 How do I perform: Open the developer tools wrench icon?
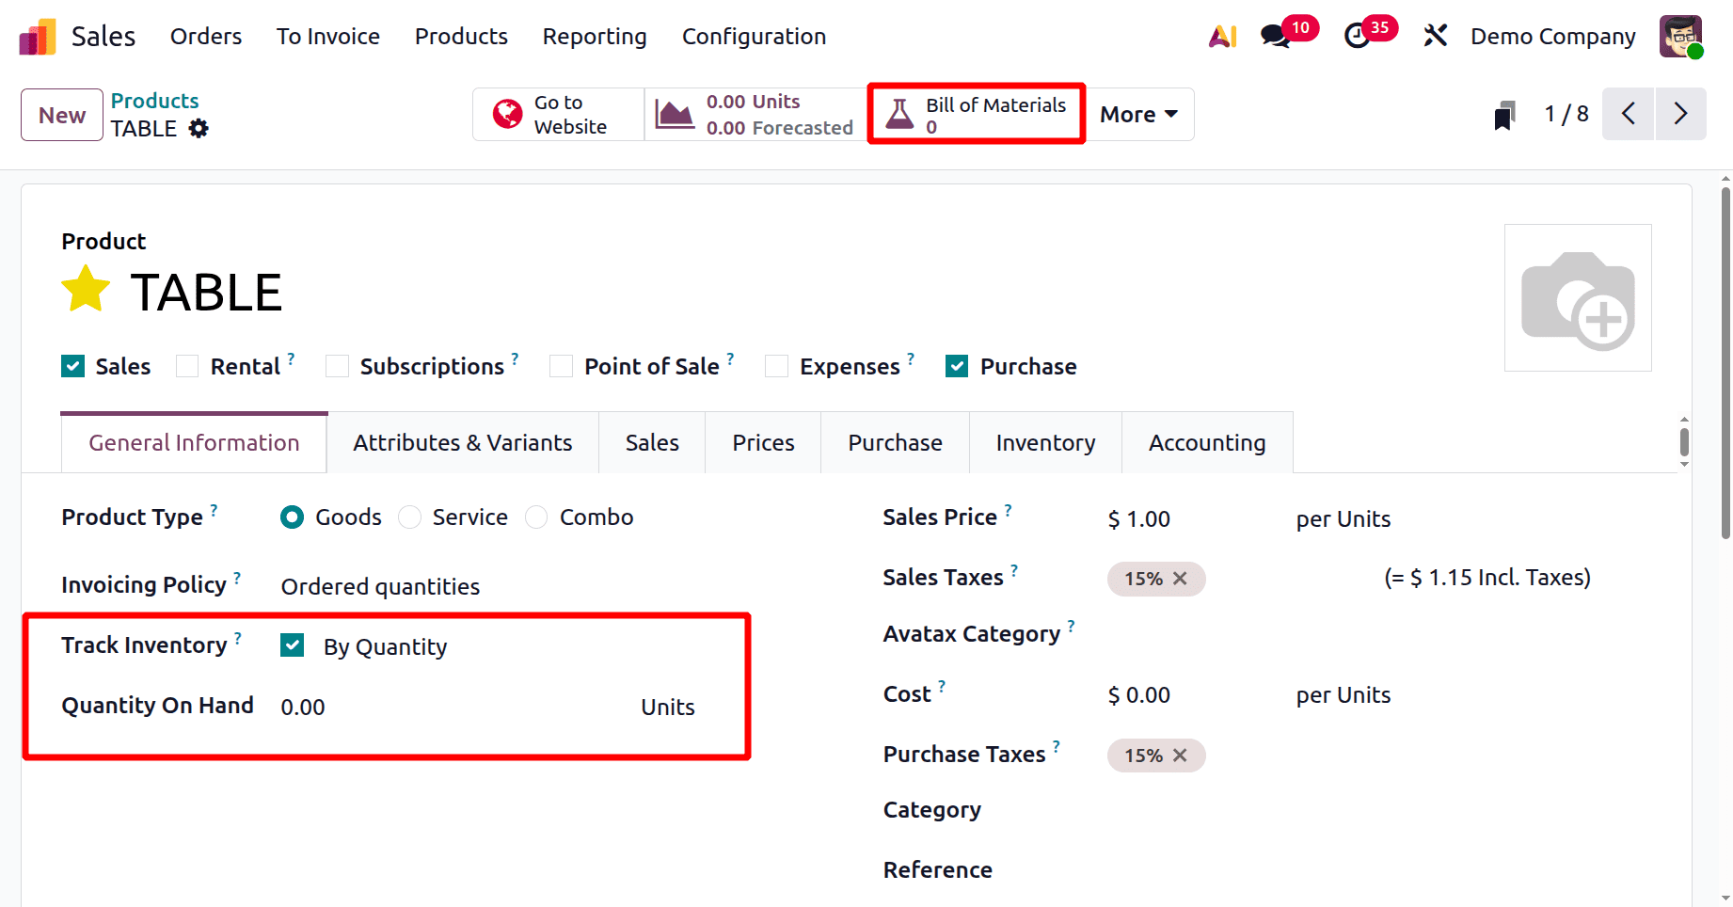pyautogui.click(x=1436, y=36)
